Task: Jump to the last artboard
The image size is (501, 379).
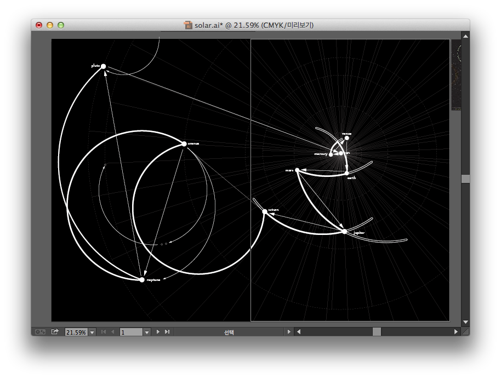Action: pyautogui.click(x=167, y=332)
